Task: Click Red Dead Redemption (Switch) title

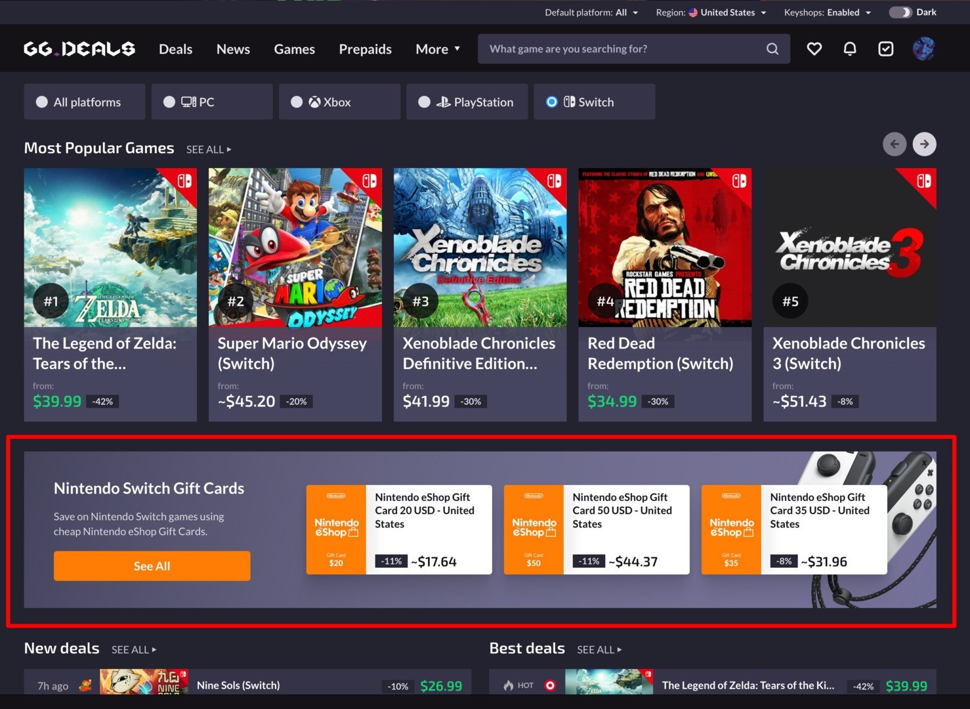Action: [660, 353]
